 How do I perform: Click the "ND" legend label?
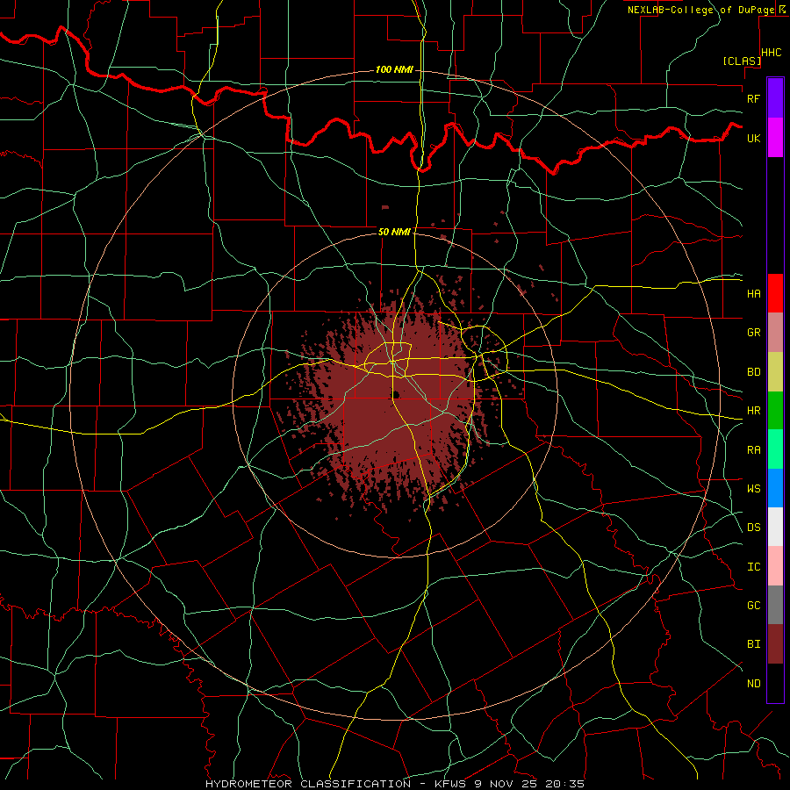(753, 684)
